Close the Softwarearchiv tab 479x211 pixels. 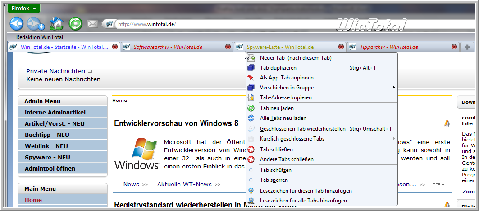coord(228,47)
